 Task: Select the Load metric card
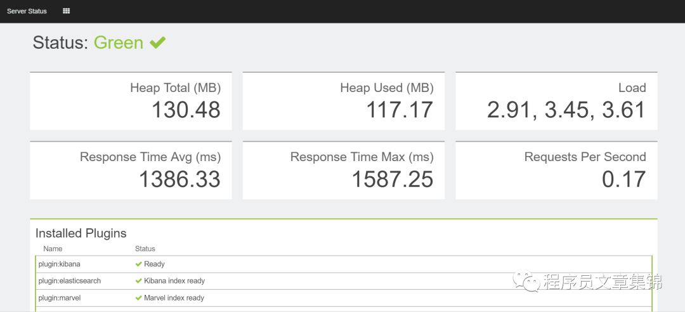[x=556, y=101]
